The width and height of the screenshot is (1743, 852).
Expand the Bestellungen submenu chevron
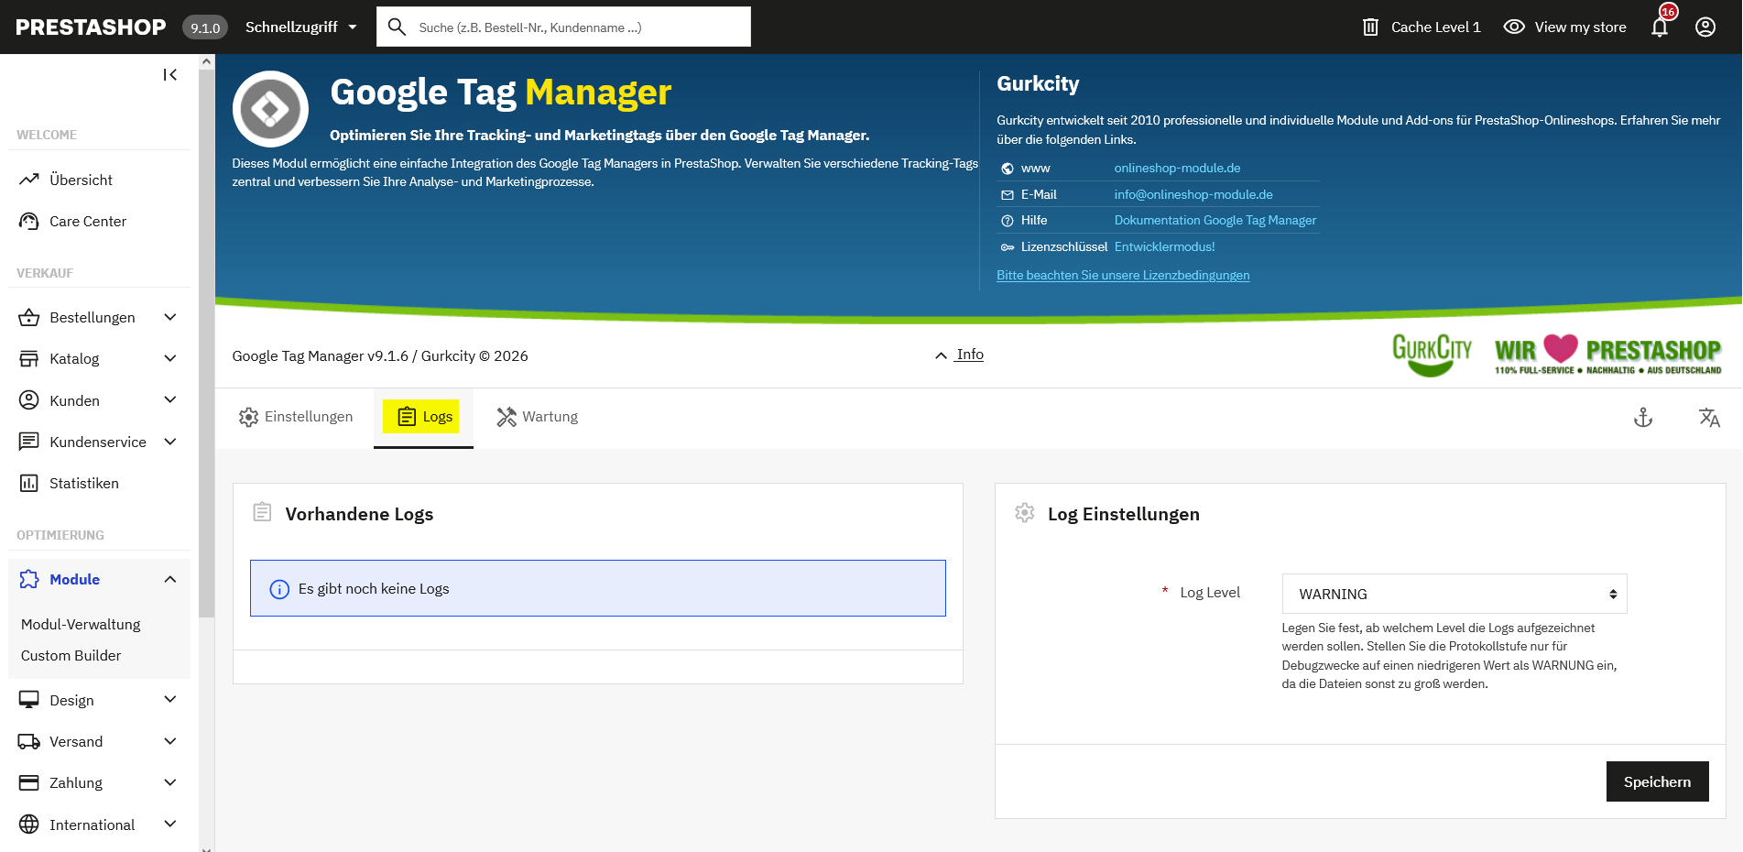pos(169,317)
